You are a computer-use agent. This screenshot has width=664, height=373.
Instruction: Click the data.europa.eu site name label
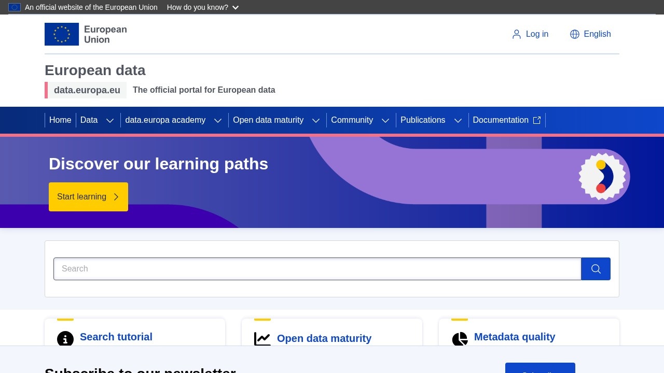point(87,90)
